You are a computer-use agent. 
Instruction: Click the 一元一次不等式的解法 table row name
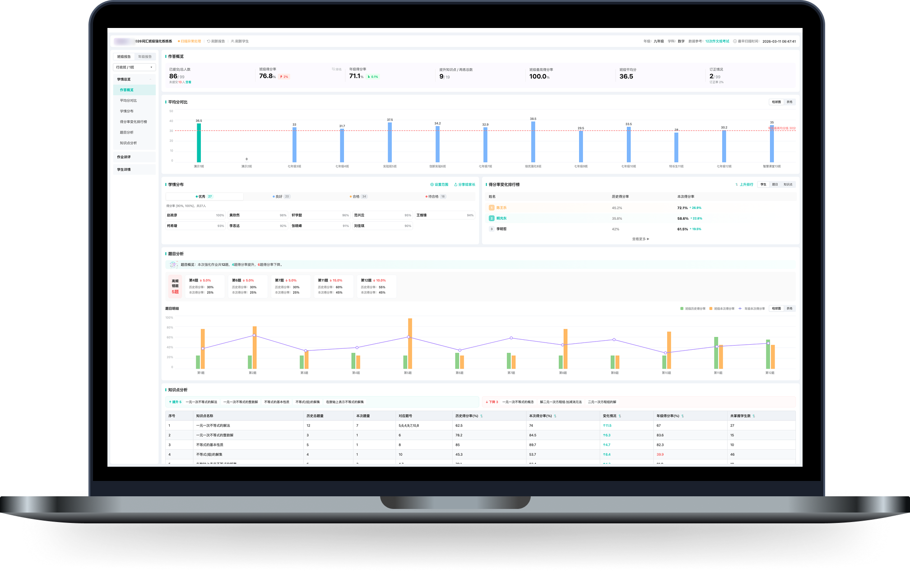point(213,425)
